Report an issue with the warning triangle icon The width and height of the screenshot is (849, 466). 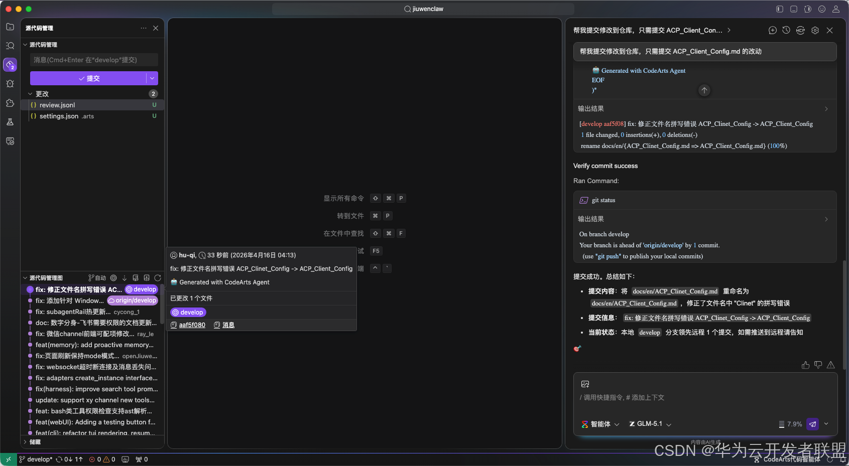(831, 365)
